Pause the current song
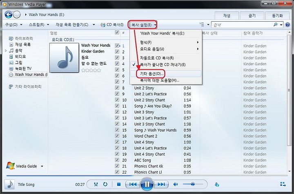 coord(147,185)
